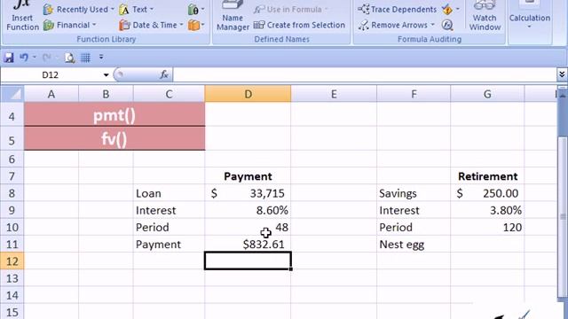
Task: Open the More Functions orange book icon
Action: pos(196,25)
